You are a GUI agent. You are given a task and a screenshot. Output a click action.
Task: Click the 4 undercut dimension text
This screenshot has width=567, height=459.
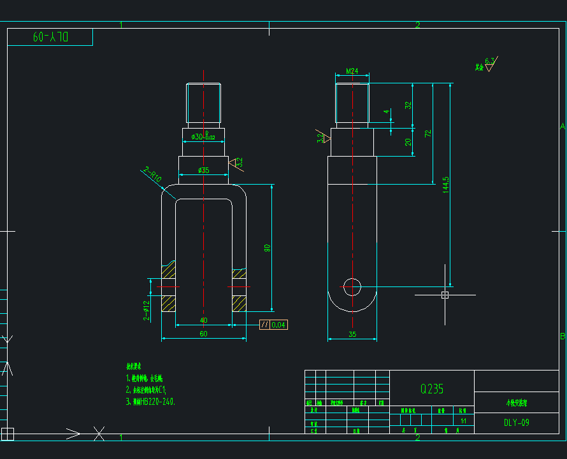pyautogui.click(x=387, y=111)
